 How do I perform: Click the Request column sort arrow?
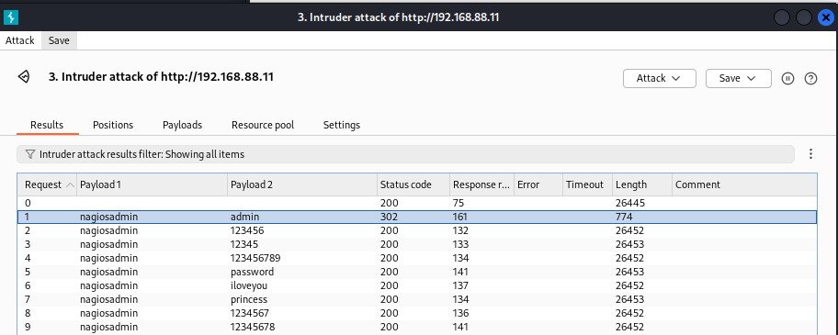click(x=70, y=185)
